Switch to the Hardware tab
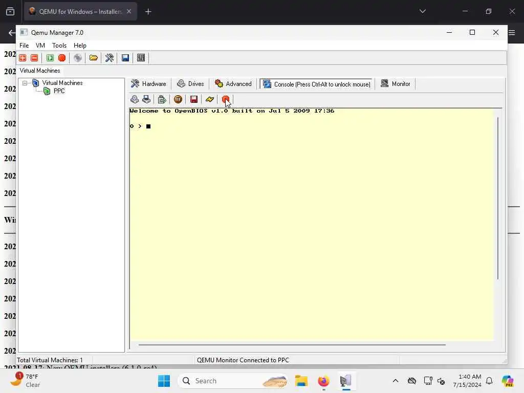The width and height of the screenshot is (524, 393). (148, 84)
